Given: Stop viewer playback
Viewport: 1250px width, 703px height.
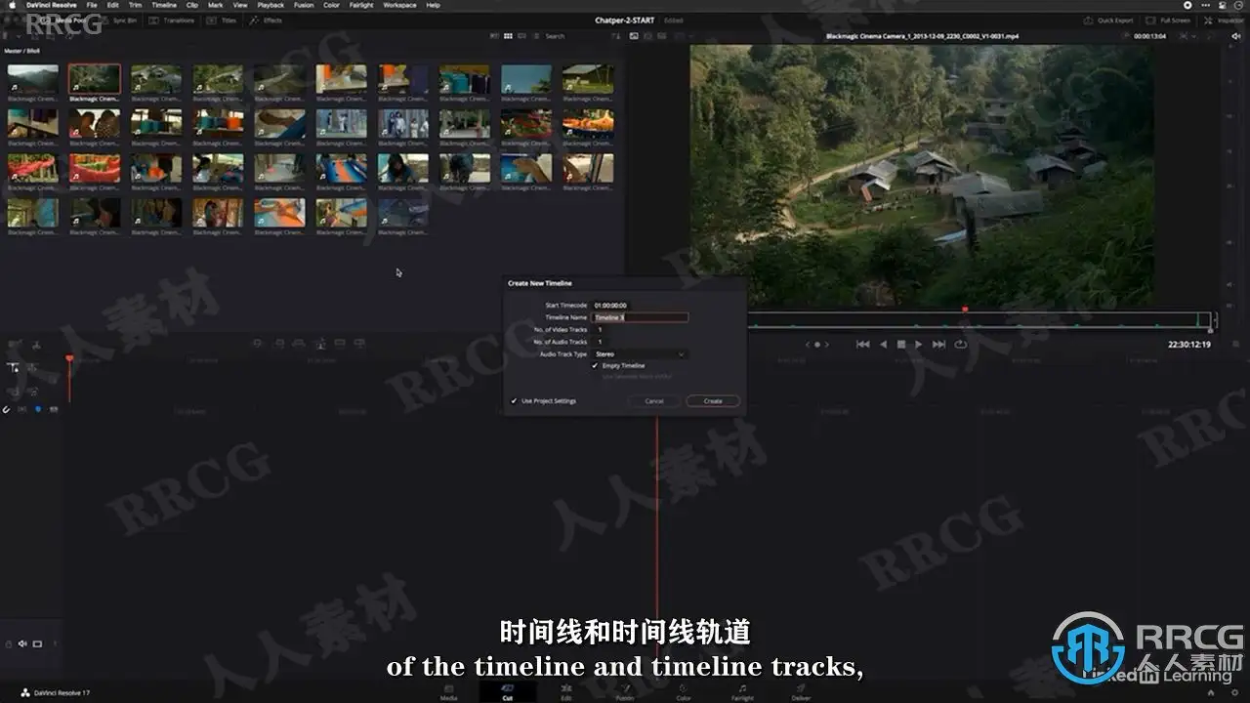Looking at the screenshot, I should tap(901, 345).
